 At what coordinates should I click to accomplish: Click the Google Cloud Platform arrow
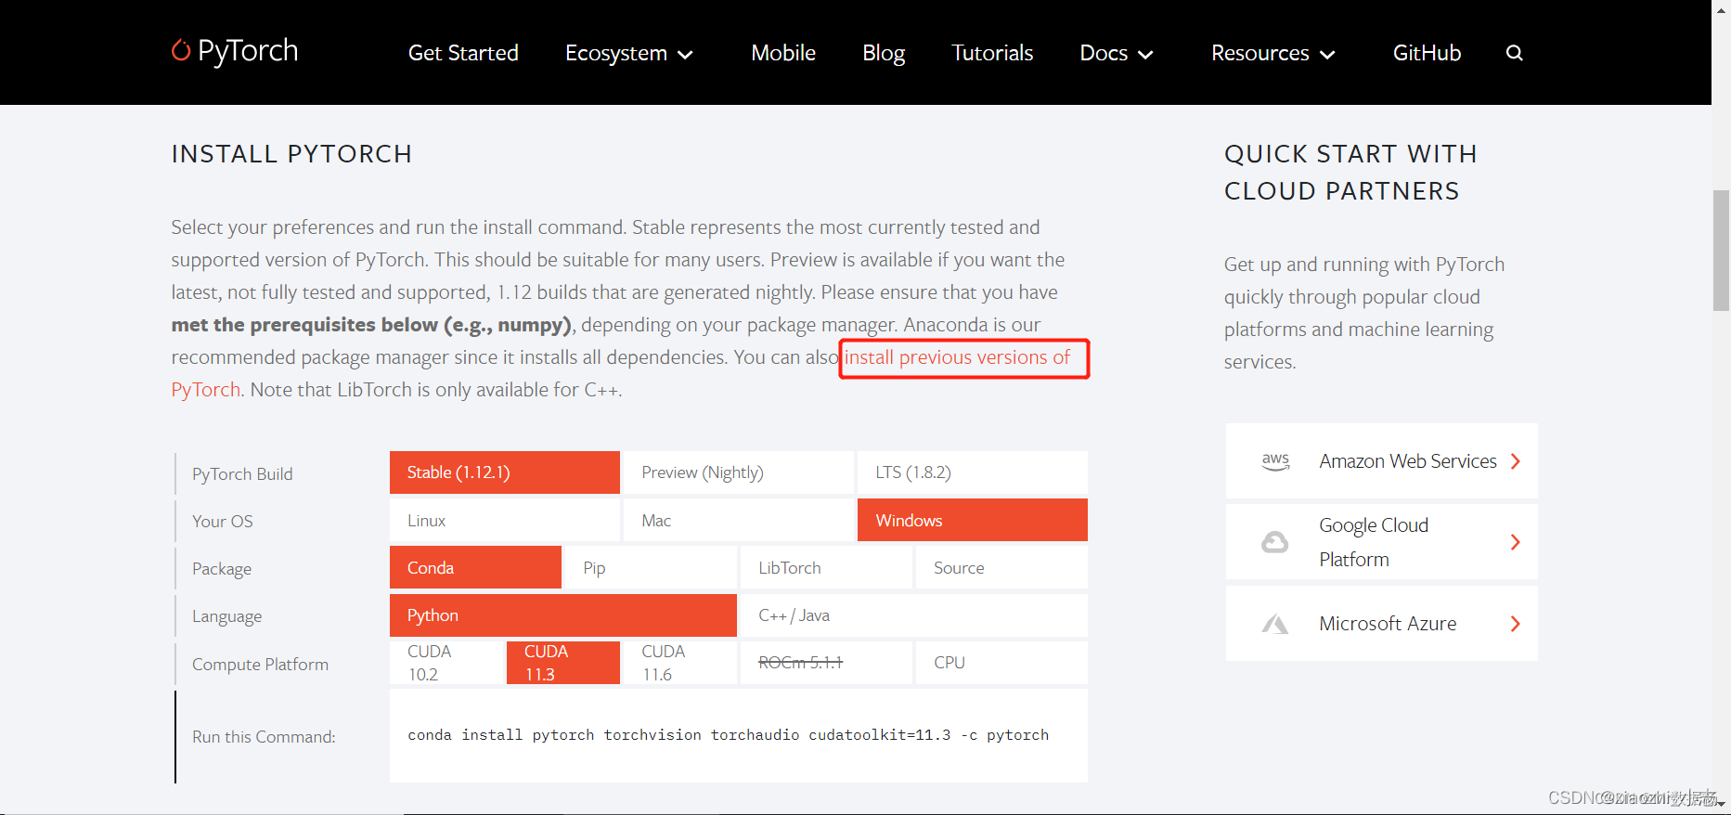point(1515,542)
